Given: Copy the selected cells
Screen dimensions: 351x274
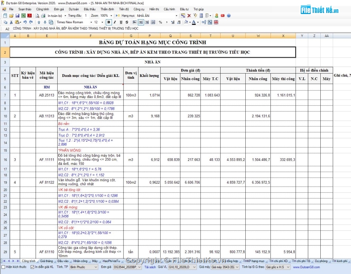Looking at the screenshot, I should pos(6,22).
